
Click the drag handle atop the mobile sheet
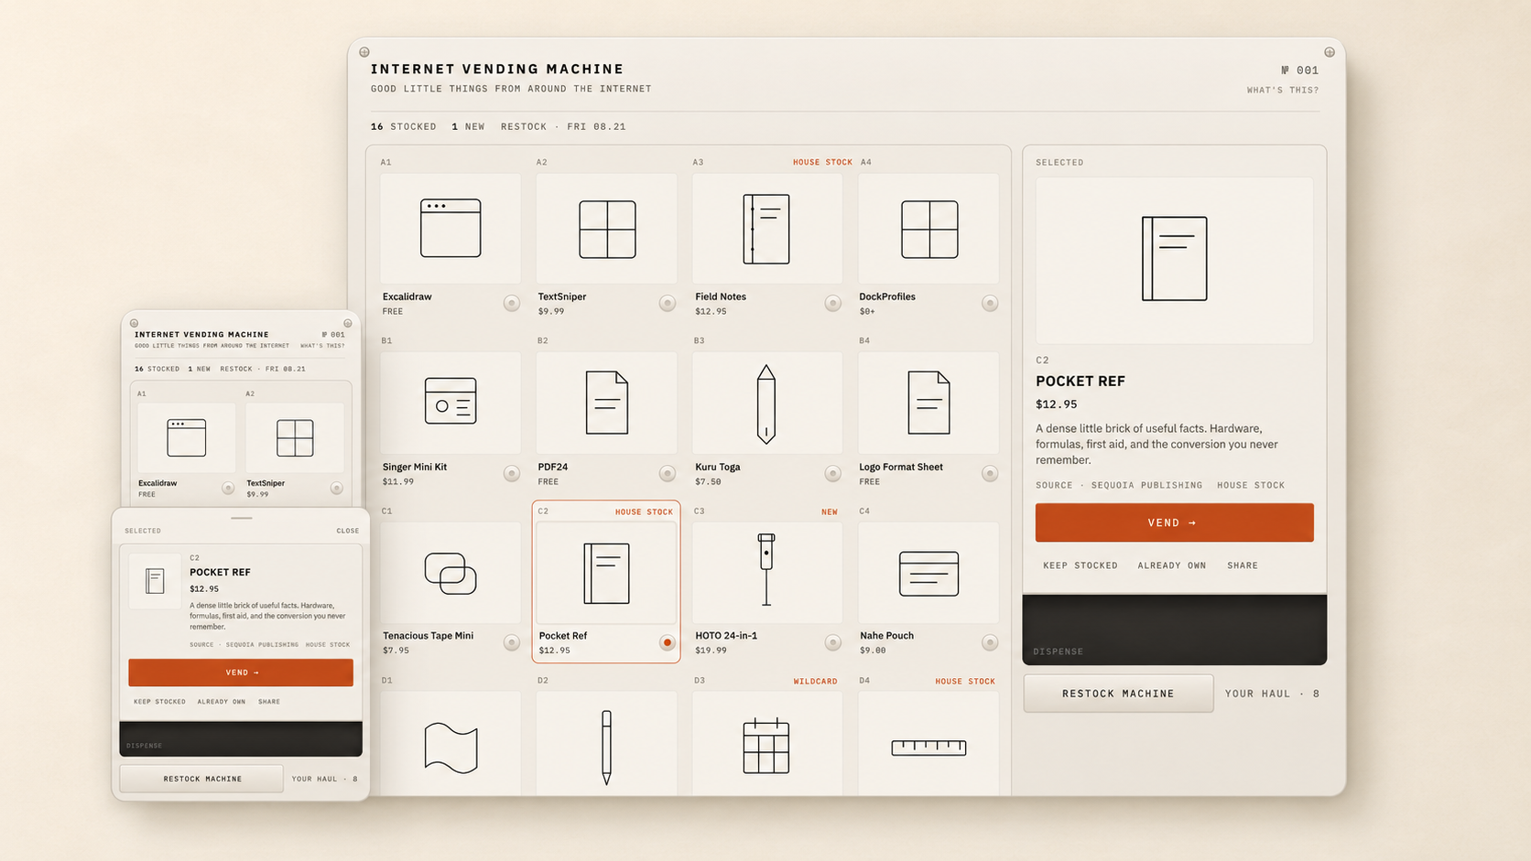click(x=242, y=518)
